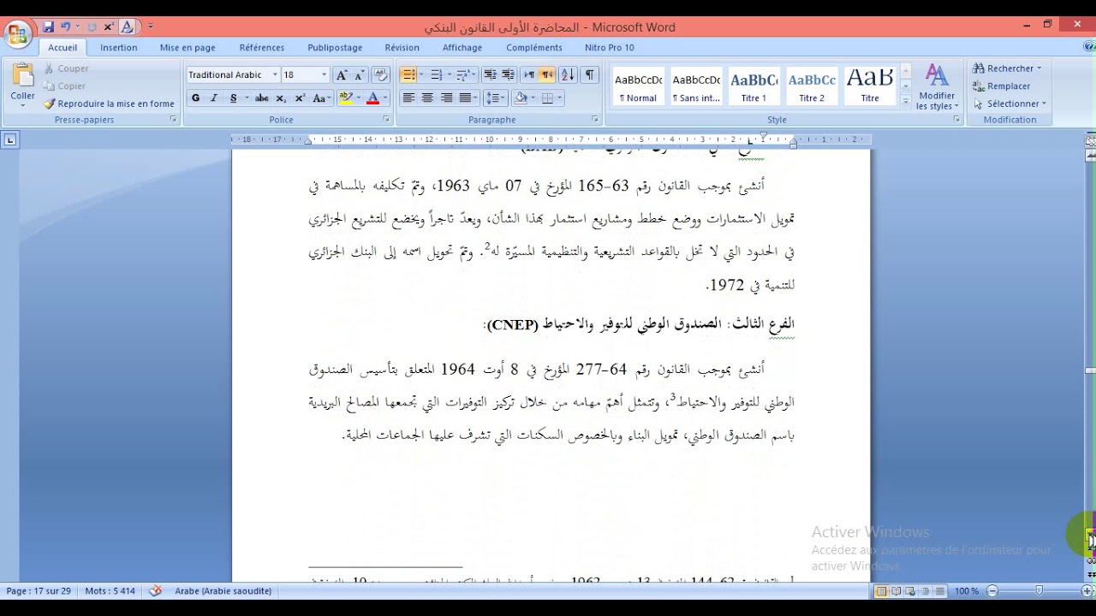The image size is (1096, 616).
Task: Open the Coller paste button
Action: pos(23,86)
